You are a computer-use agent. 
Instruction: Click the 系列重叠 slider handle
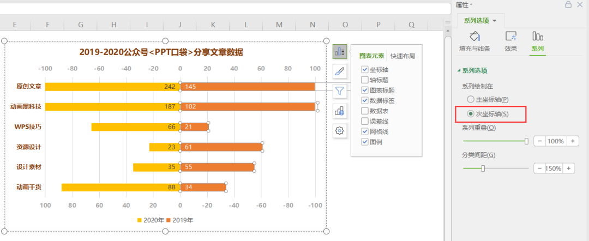(x=527, y=141)
